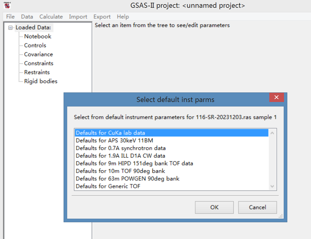Open the Help menu

(123, 17)
